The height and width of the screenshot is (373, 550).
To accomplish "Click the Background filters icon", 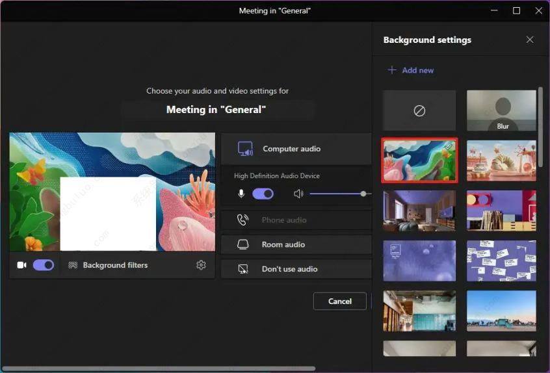I will [x=73, y=265].
